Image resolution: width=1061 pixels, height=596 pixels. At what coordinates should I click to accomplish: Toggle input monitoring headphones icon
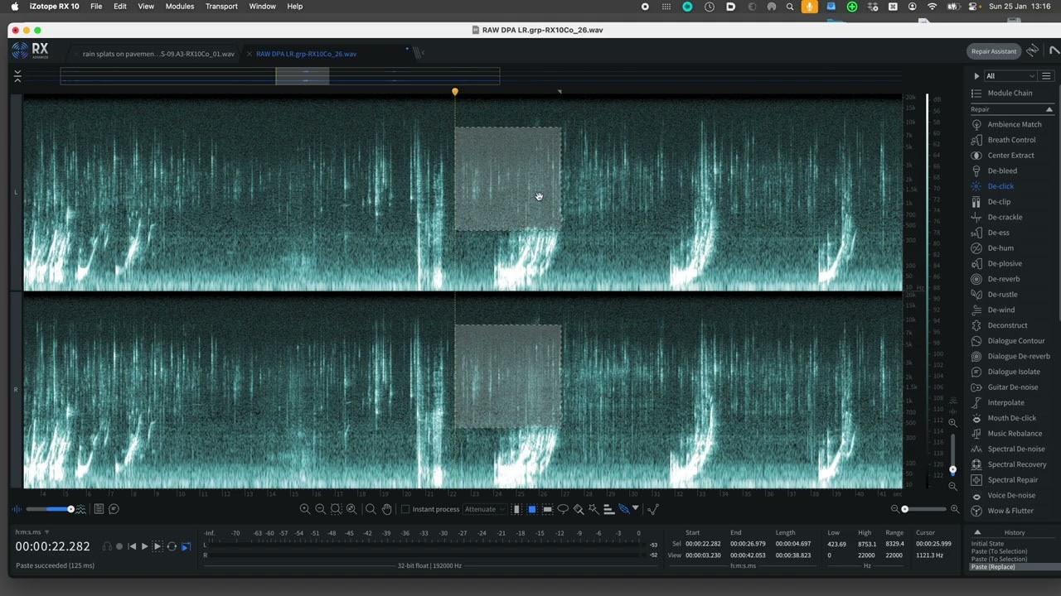pyautogui.click(x=107, y=546)
